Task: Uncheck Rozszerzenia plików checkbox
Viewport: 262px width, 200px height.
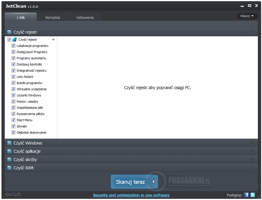Action: click(13, 114)
